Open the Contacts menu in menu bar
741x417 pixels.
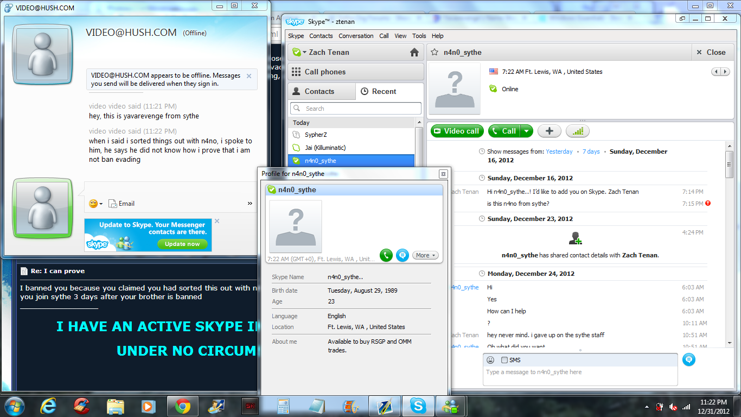point(321,36)
